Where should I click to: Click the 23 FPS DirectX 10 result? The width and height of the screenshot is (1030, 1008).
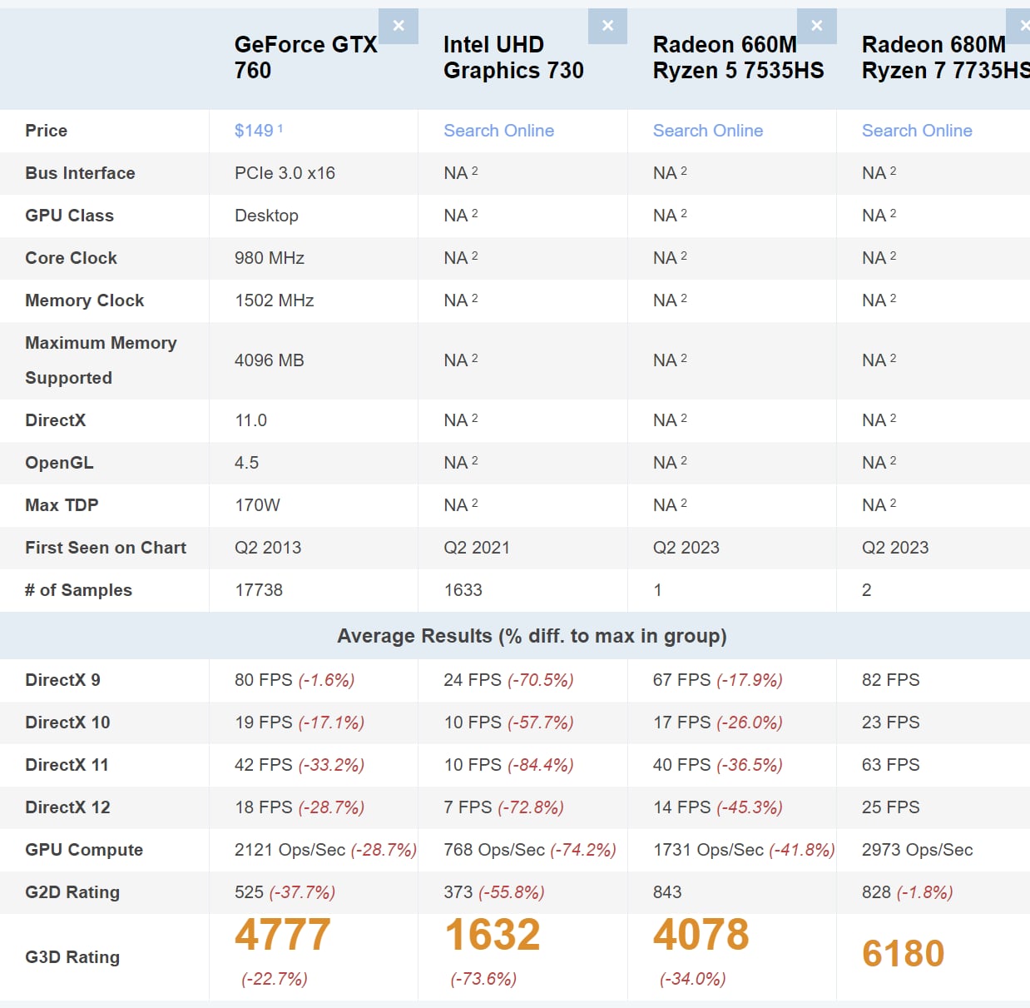tap(891, 722)
